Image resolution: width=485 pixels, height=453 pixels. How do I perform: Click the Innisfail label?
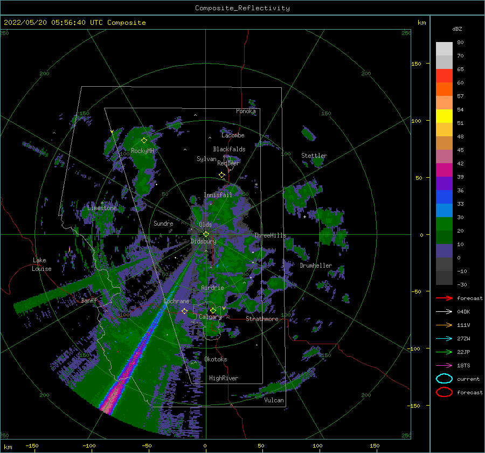[218, 195]
